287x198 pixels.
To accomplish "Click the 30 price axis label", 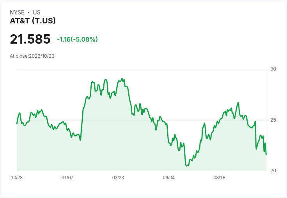I will (x=273, y=69).
